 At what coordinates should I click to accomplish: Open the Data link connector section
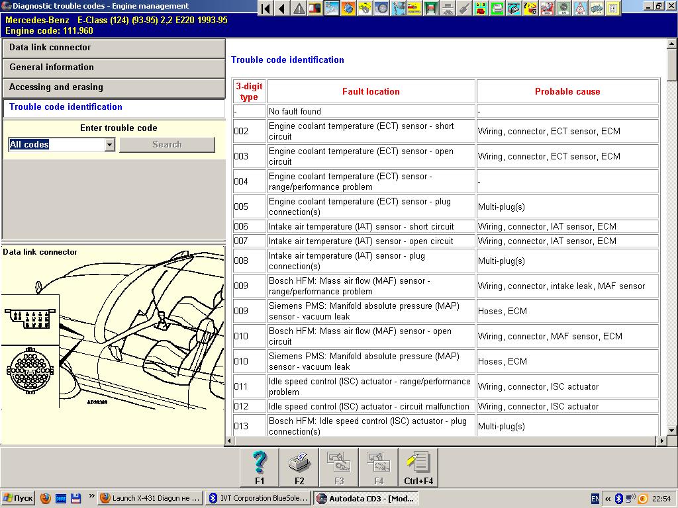pyautogui.click(x=114, y=48)
